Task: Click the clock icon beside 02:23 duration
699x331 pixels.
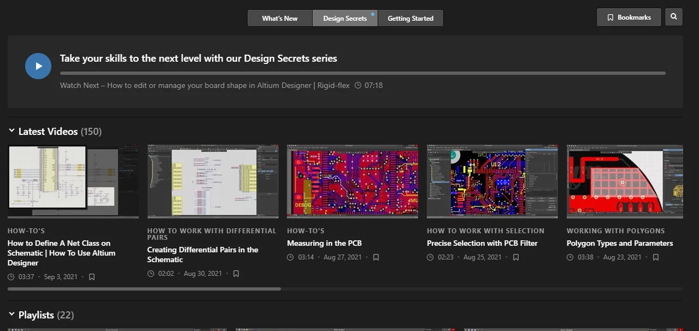Action: click(x=431, y=257)
